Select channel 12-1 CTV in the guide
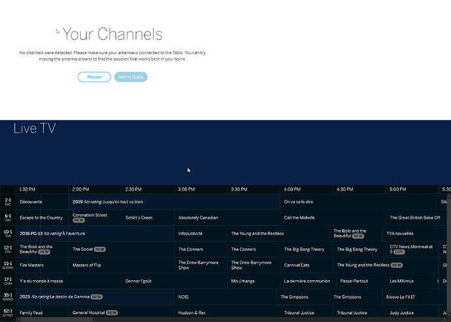Screen dimensions: 451x322 tap(8, 250)
